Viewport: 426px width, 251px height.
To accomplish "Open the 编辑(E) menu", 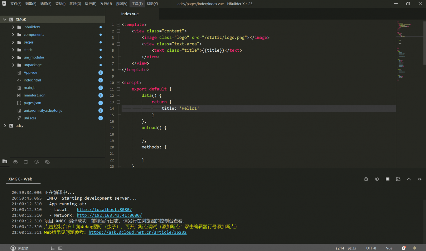I will (x=31, y=4).
